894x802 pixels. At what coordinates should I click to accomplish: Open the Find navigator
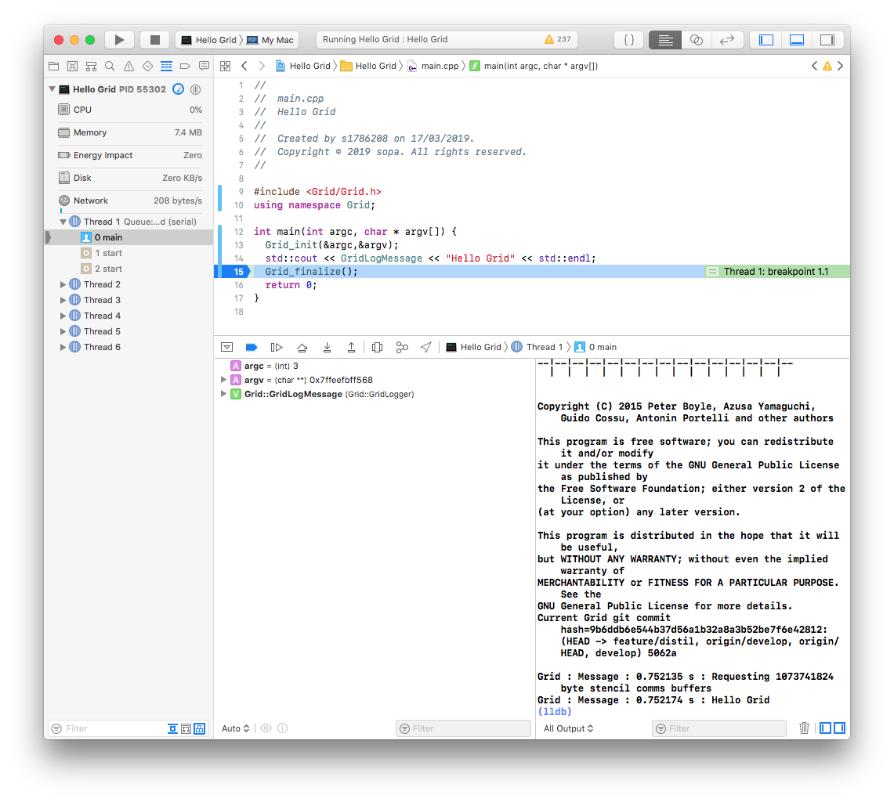(x=110, y=66)
